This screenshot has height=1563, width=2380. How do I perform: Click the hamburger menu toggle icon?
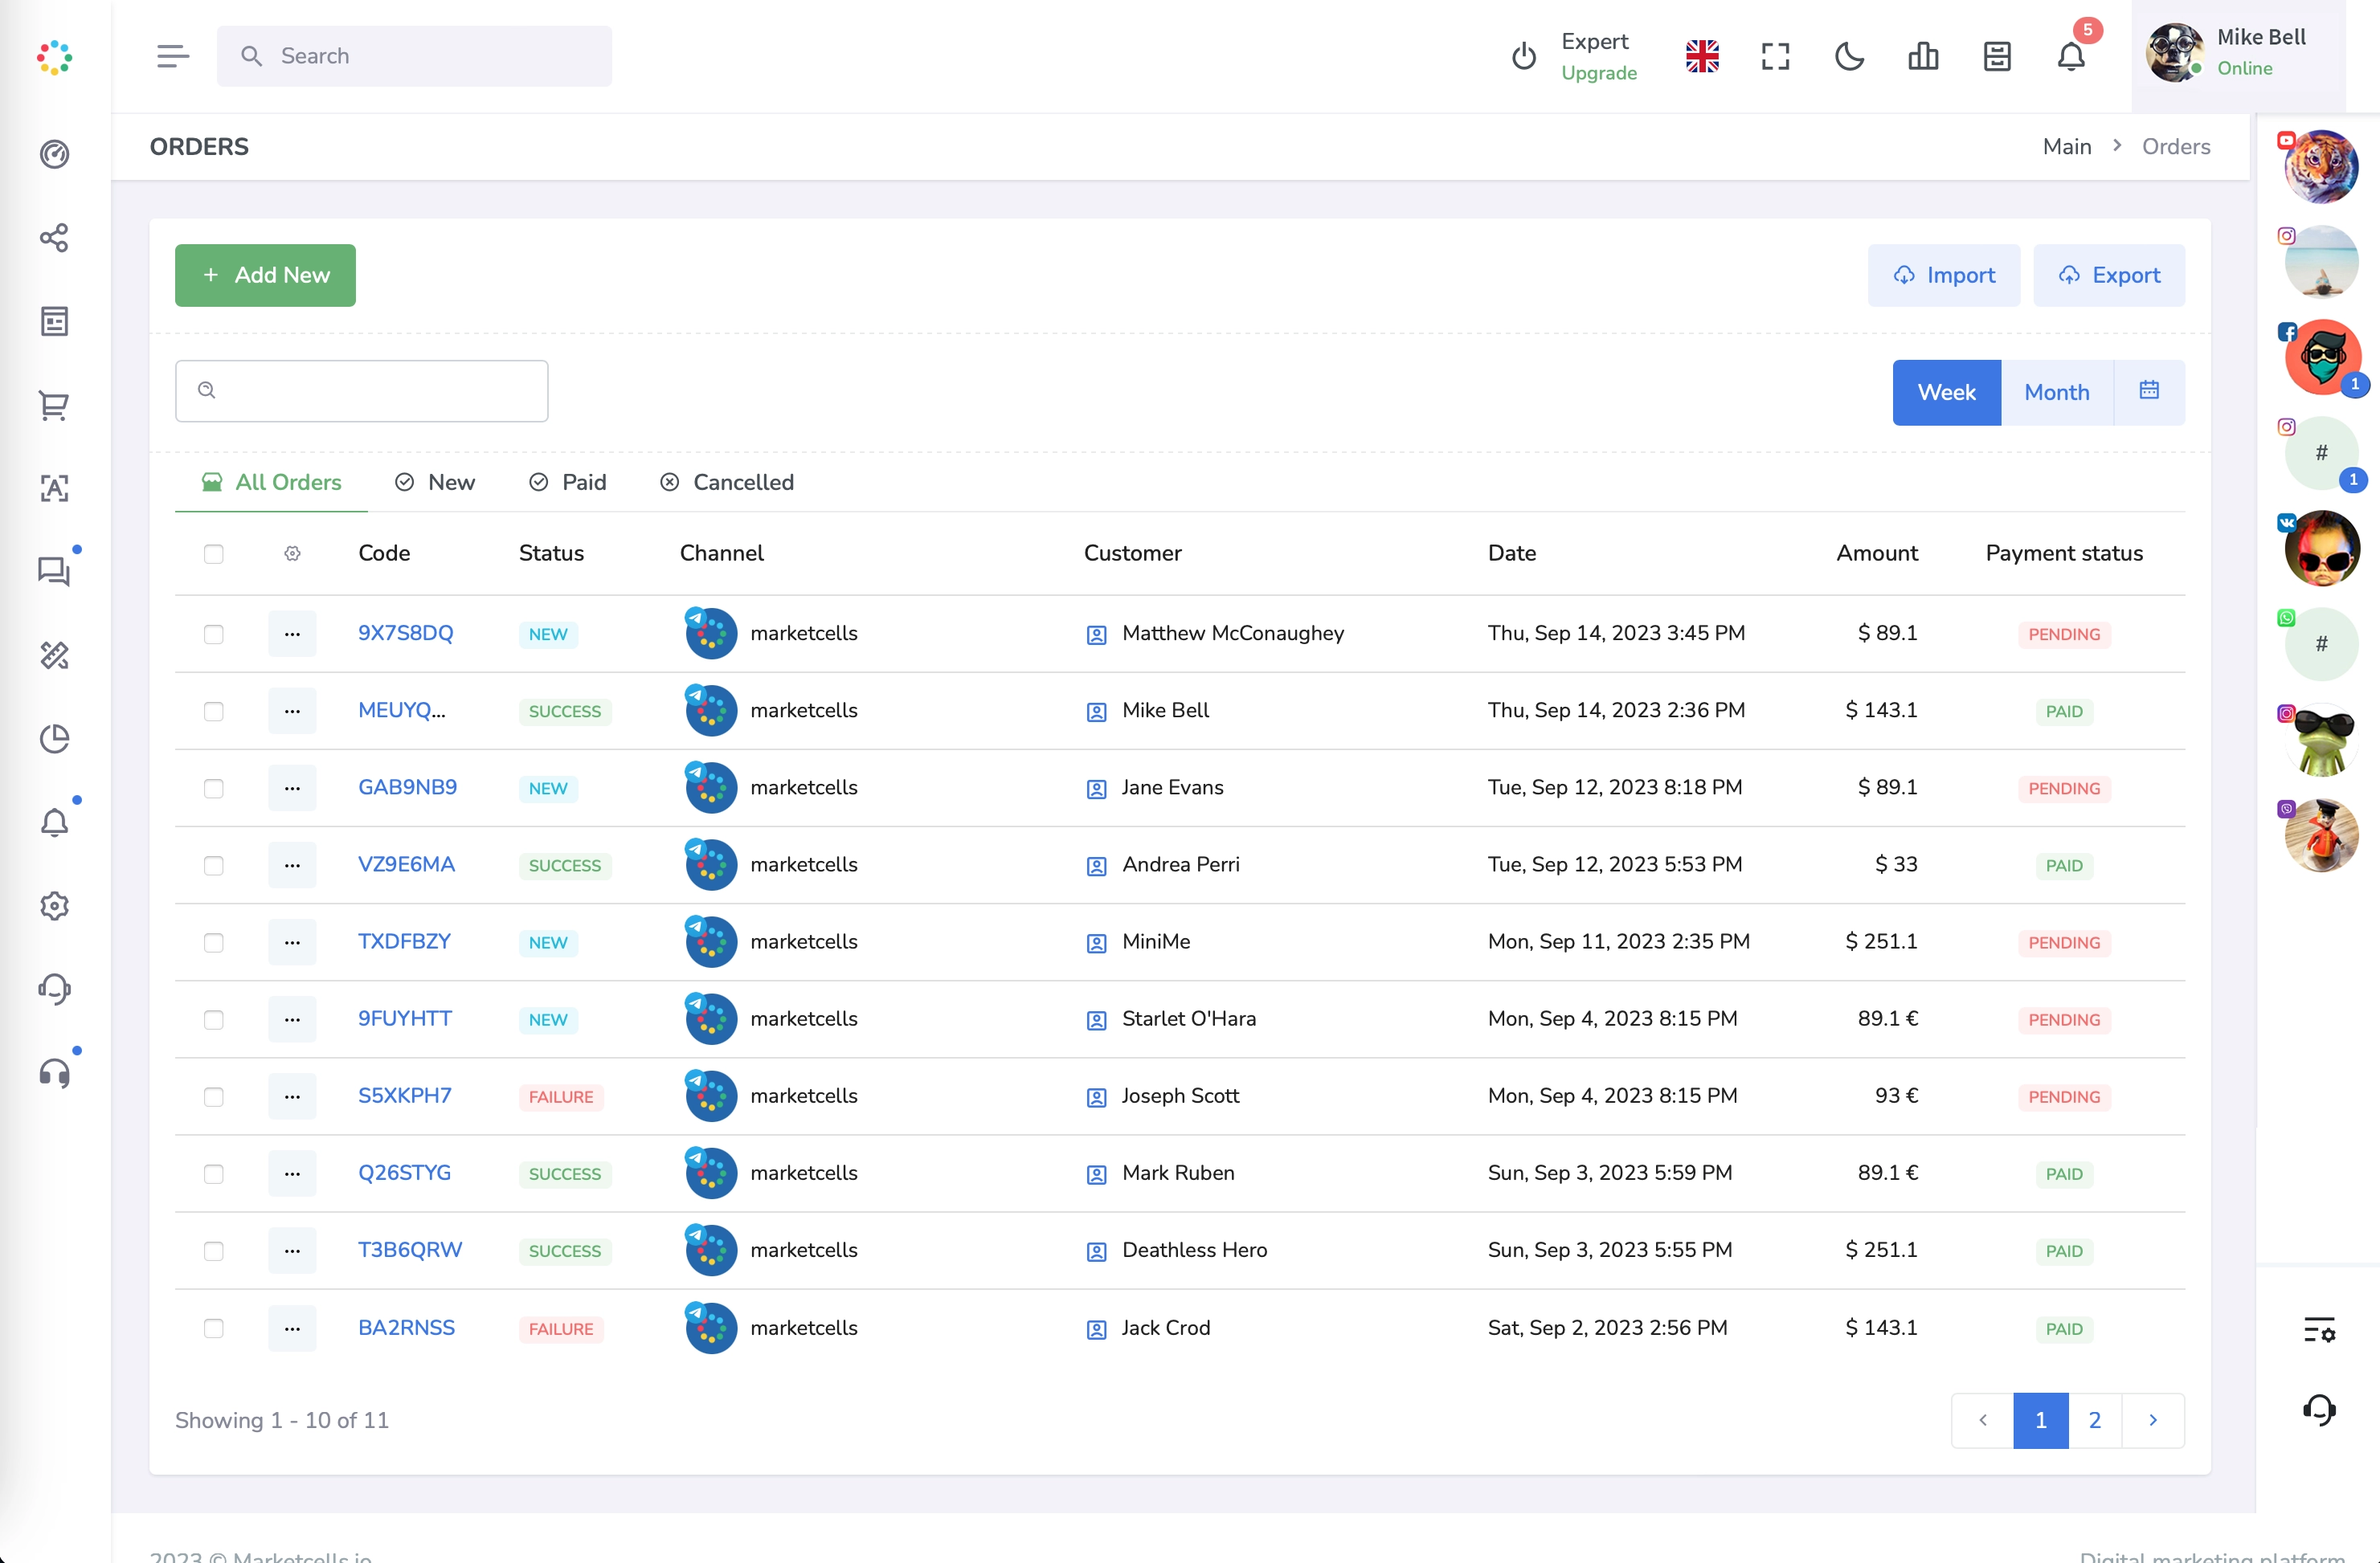click(x=172, y=57)
